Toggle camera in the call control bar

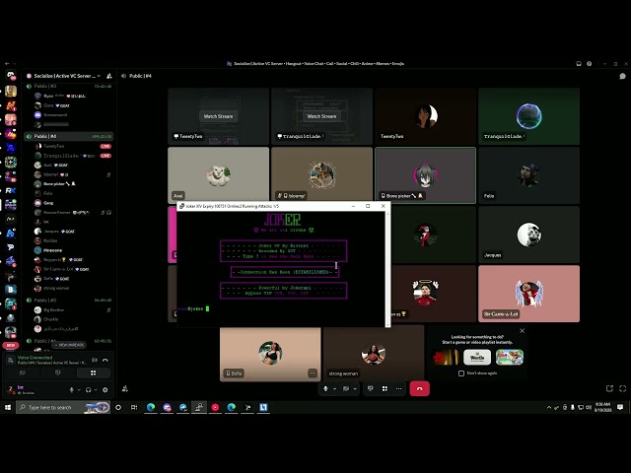[x=346, y=388]
